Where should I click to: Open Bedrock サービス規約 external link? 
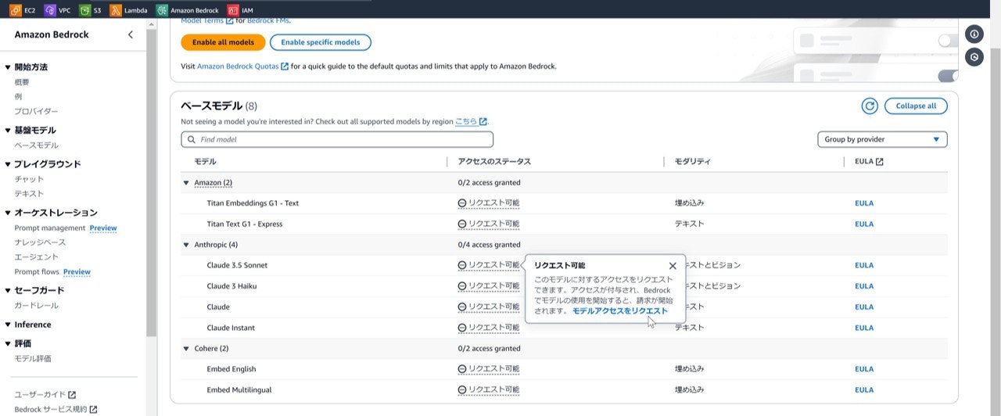coord(56,410)
